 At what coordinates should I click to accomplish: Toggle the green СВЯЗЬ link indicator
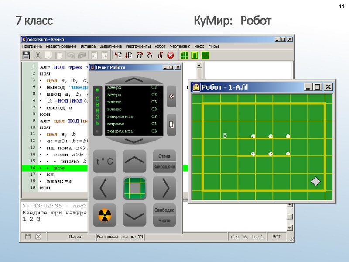(97, 110)
